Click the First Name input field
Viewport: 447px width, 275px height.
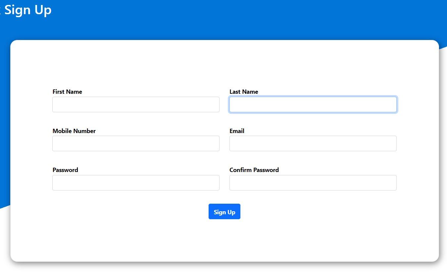[x=136, y=104]
